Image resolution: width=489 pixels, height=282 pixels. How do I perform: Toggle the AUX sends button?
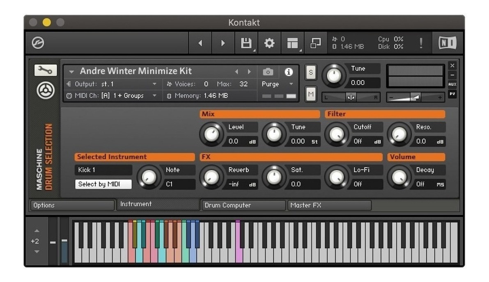point(452,84)
